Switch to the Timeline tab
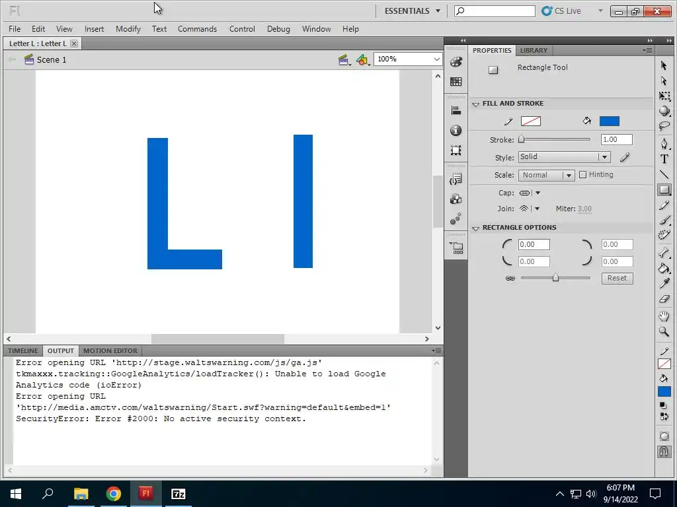 point(23,351)
